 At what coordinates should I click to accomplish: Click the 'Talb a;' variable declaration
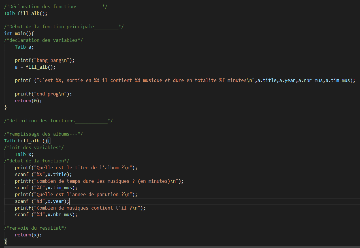pyautogui.click(x=24, y=47)
